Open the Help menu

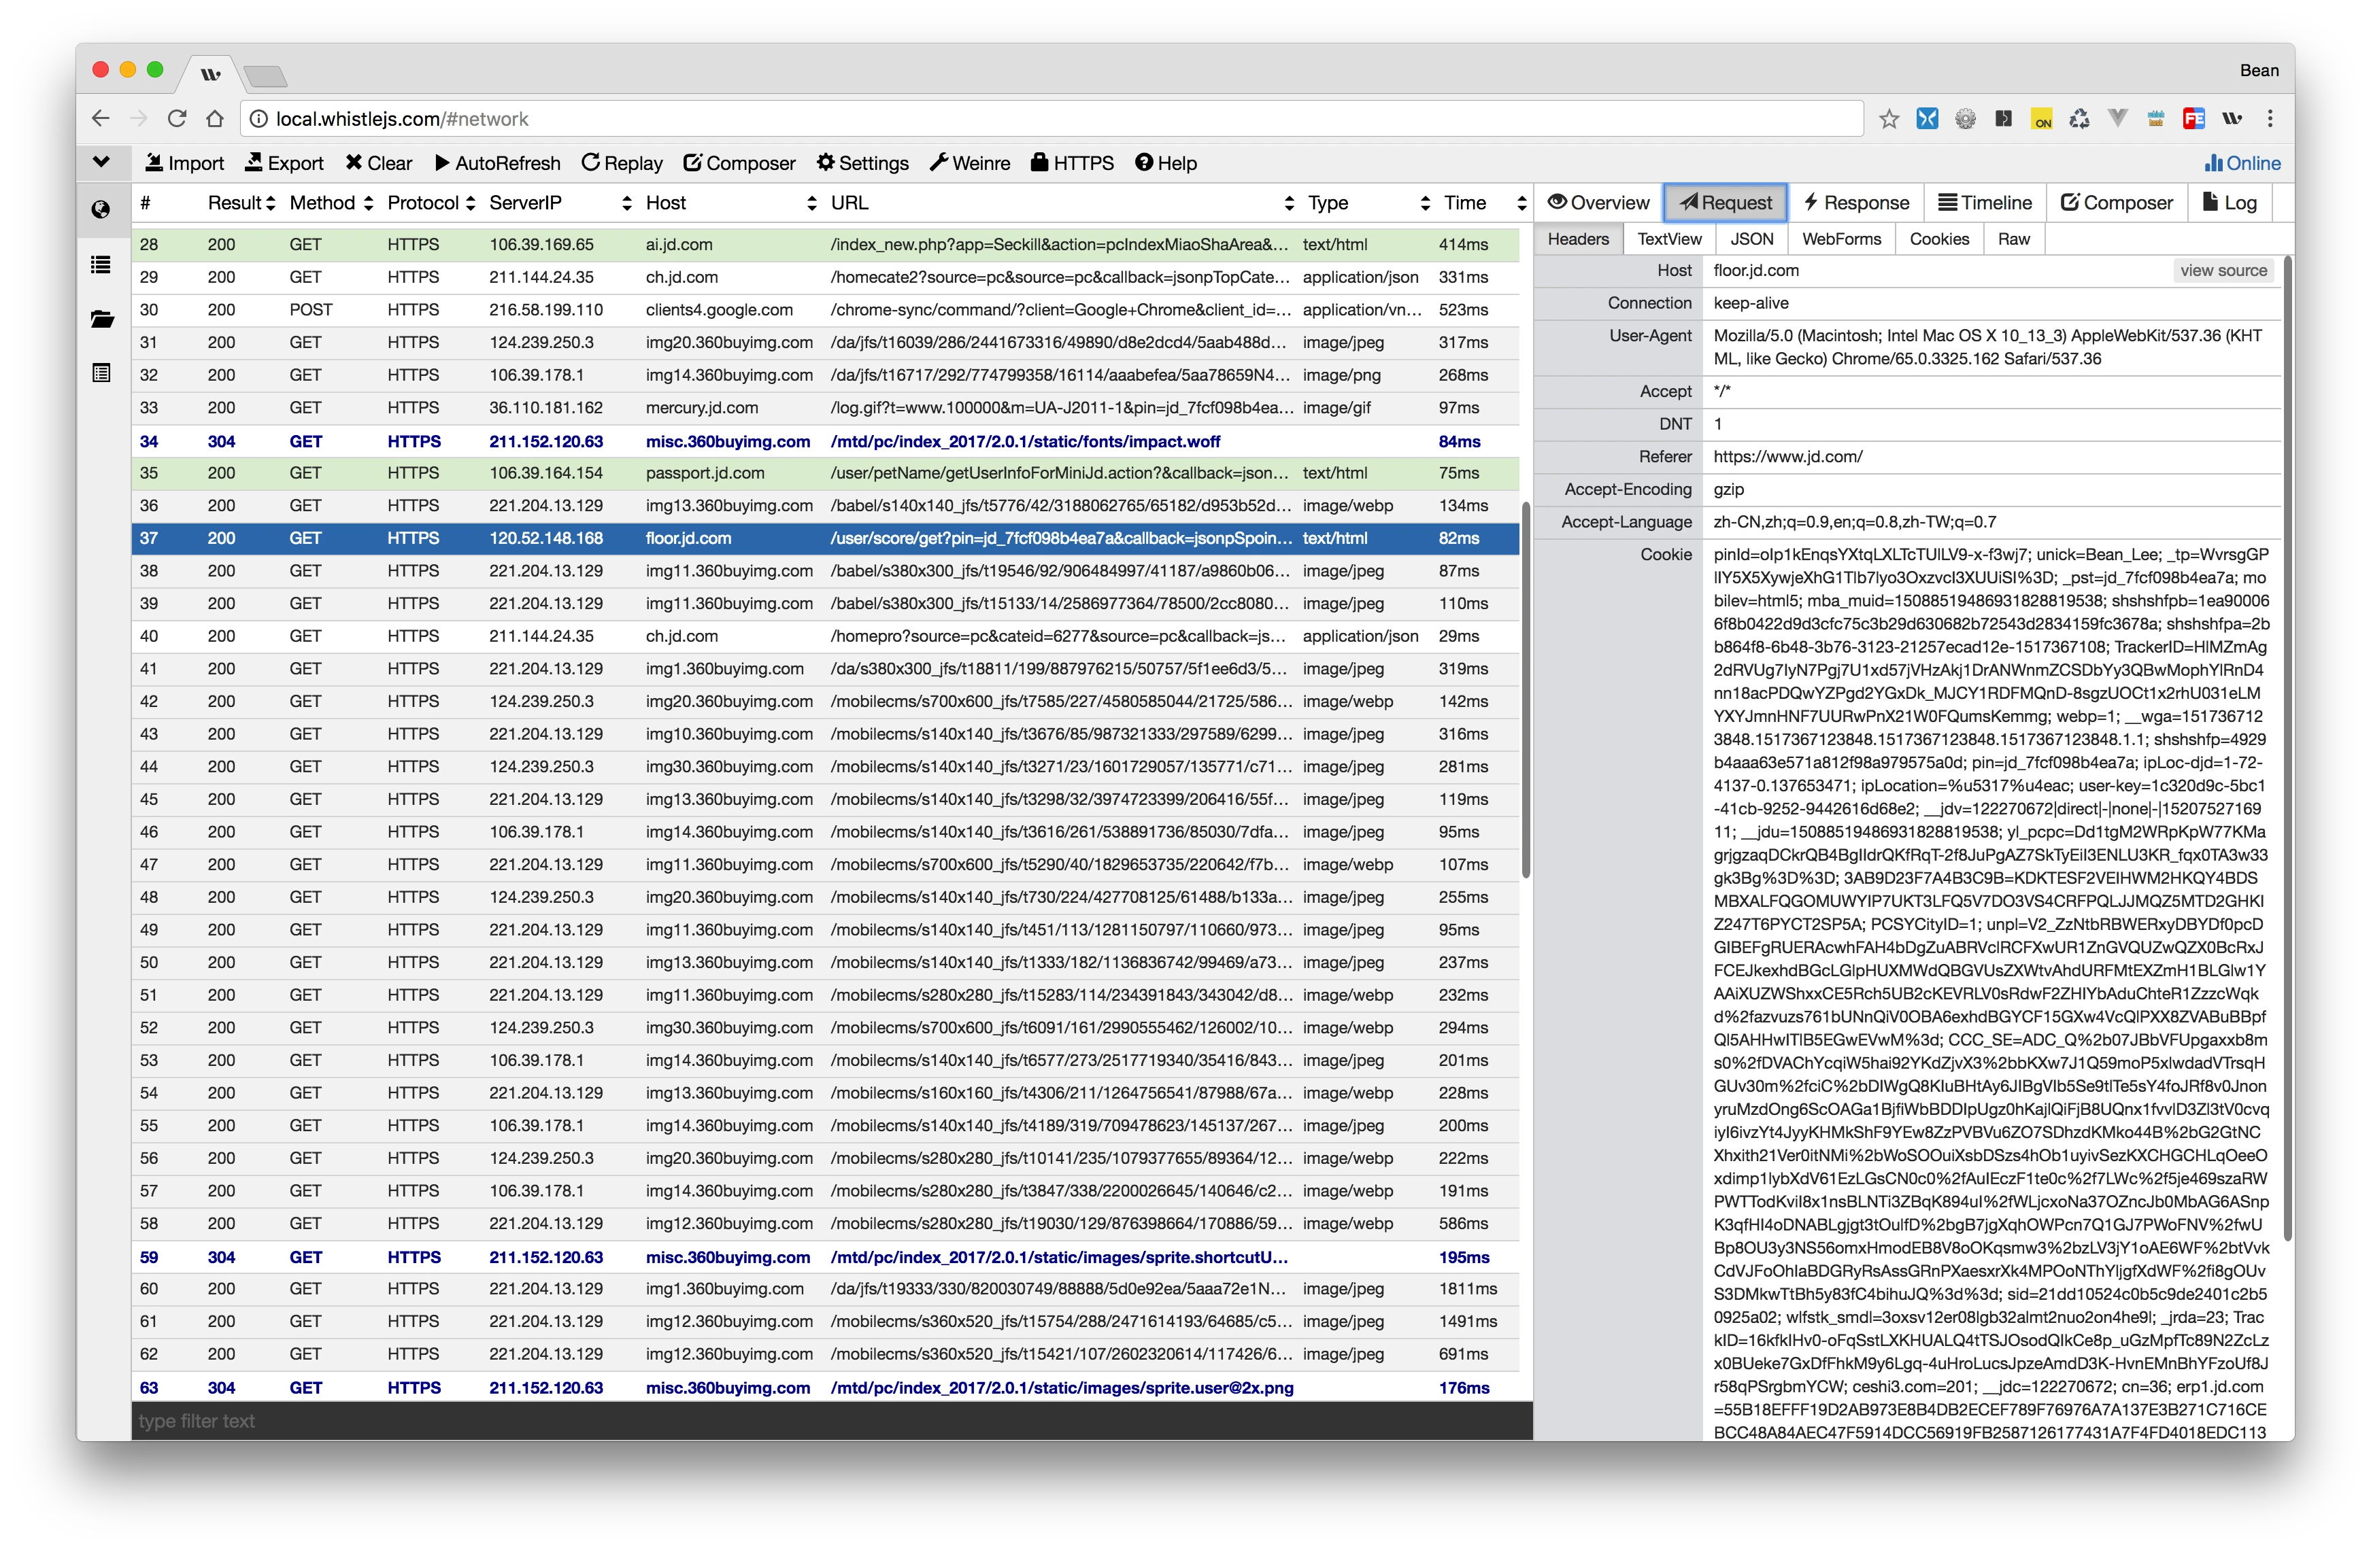[1166, 163]
